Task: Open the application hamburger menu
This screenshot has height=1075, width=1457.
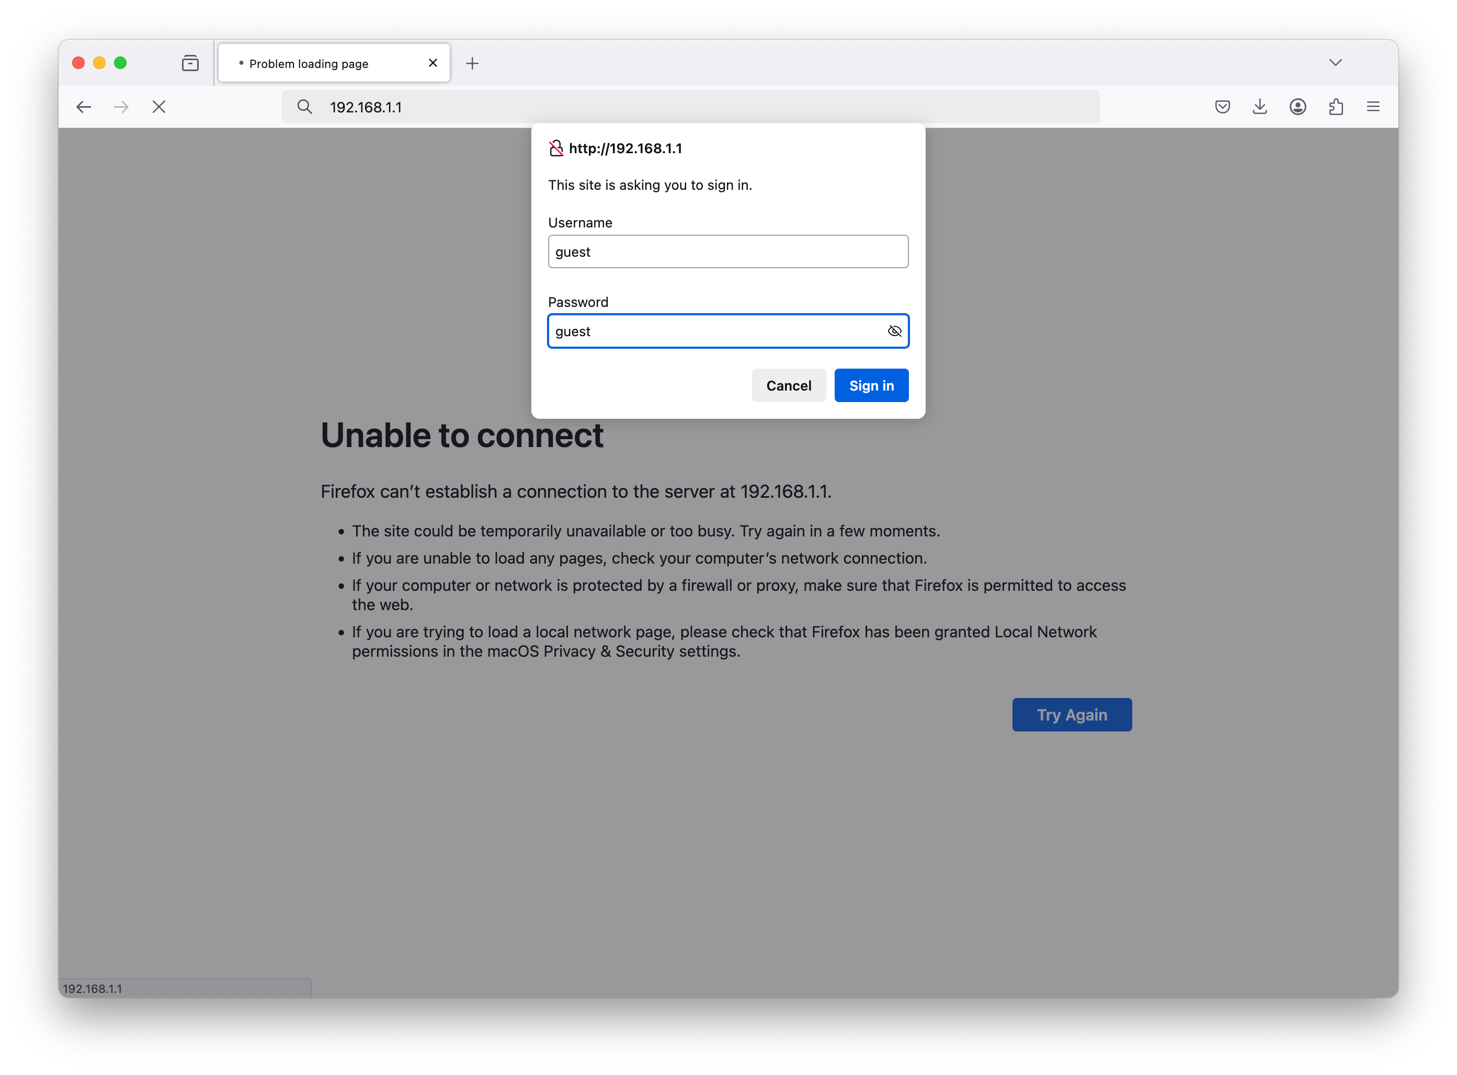Action: (x=1373, y=107)
